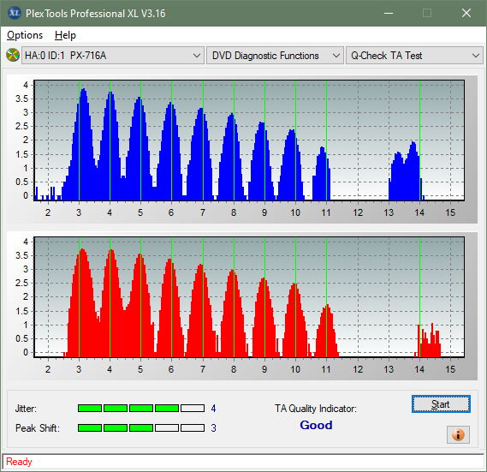Open the orange info button

point(458,434)
